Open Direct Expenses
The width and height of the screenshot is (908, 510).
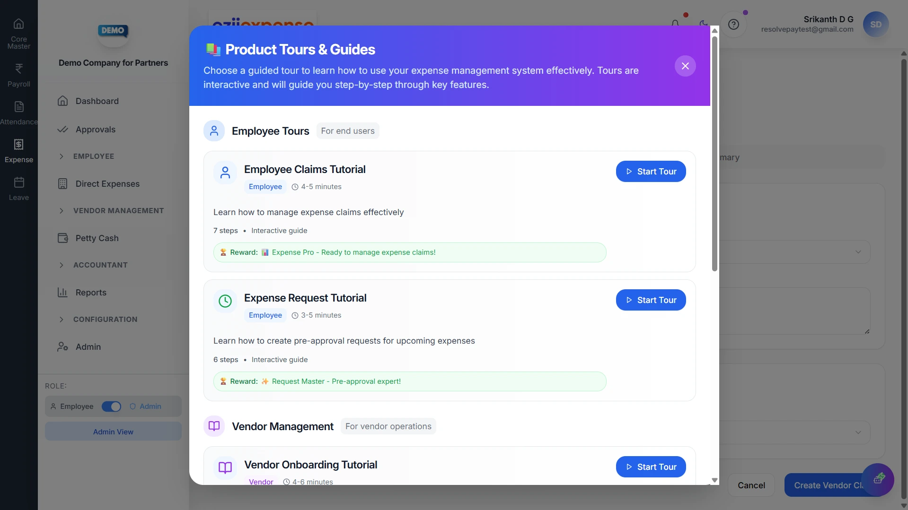107,183
